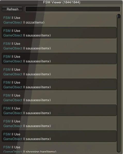This screenshot has width=123, height=154.
Task: Select the pizza(itemx) Use FSM entry
Action: click(59, 20)
